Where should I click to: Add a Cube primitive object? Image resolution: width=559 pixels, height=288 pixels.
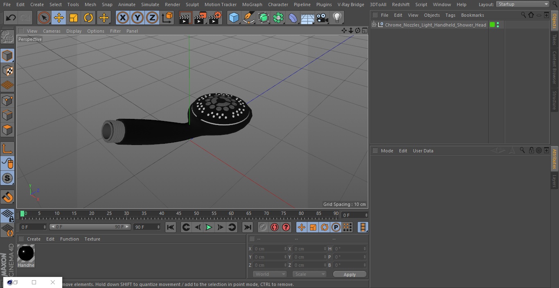coord(234,18)
